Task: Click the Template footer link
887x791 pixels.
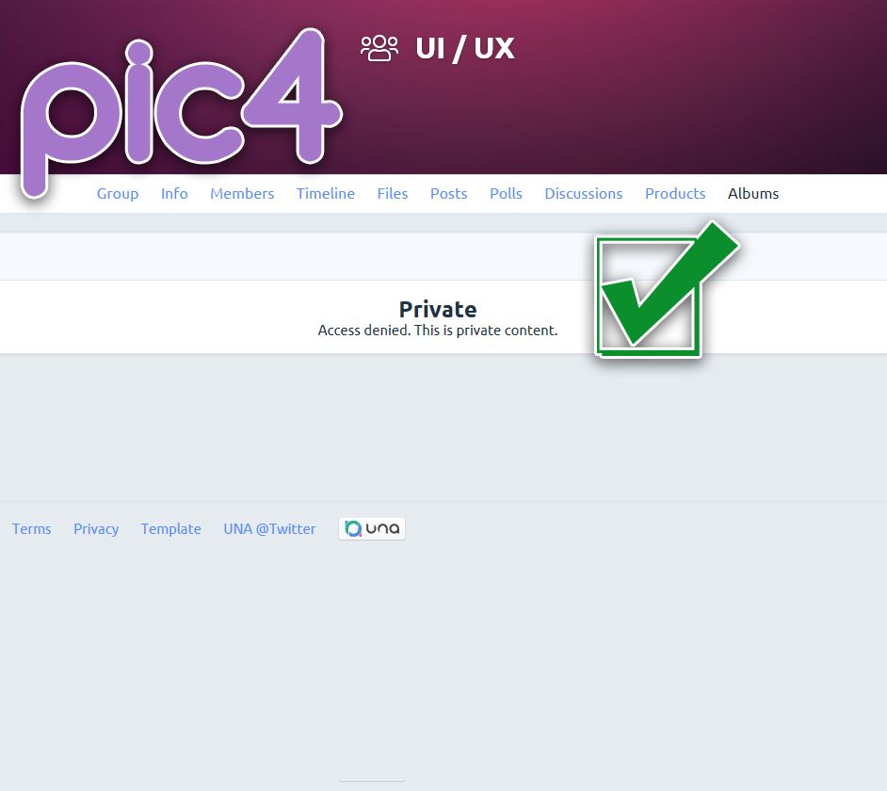Action: 171,528
